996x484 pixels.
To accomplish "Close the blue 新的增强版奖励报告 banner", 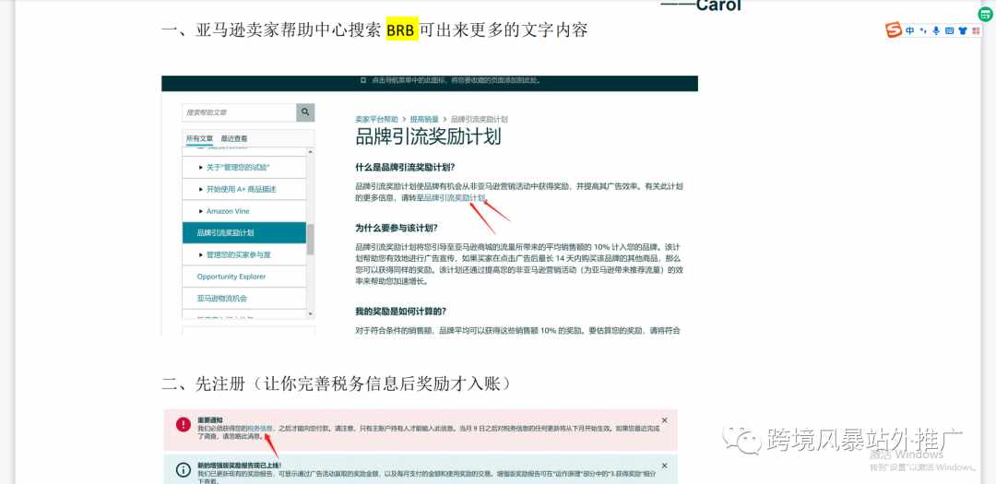I will 664,466.
